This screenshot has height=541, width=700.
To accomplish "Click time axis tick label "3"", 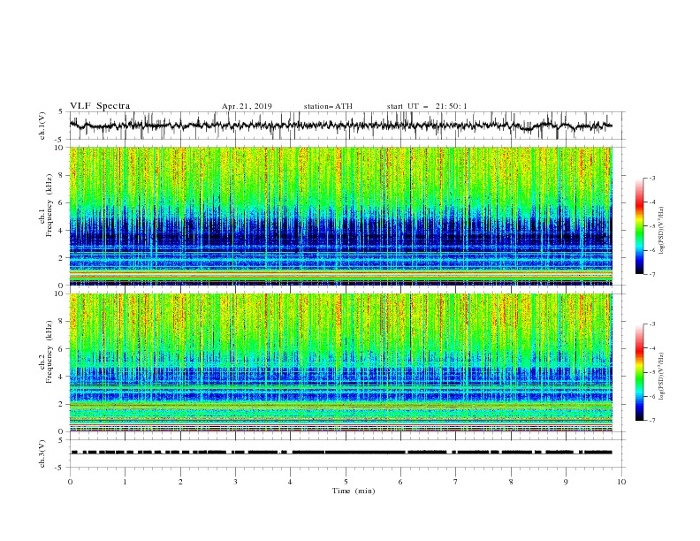I will tap(235, 482).
